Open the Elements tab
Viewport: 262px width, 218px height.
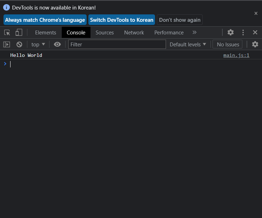point(46,32)
